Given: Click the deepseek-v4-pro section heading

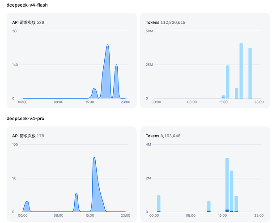Looking at the screenshot, I should (x=25, y=119).
